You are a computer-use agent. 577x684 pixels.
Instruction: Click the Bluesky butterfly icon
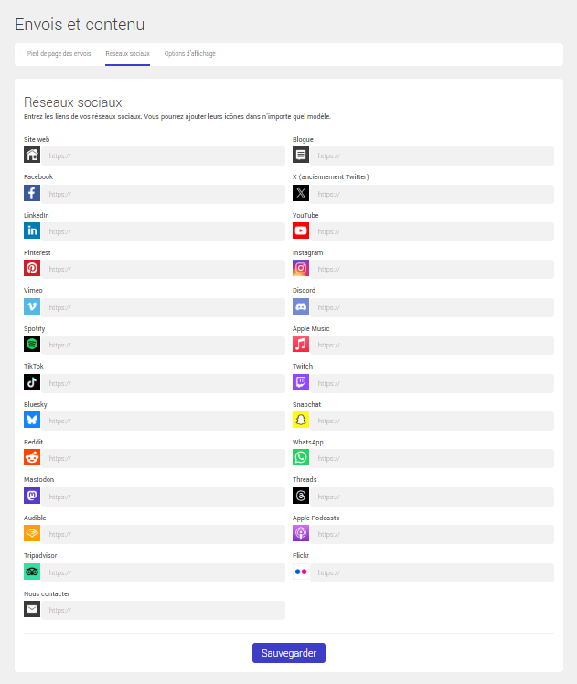pyautogui.click(x=32, y=420)
